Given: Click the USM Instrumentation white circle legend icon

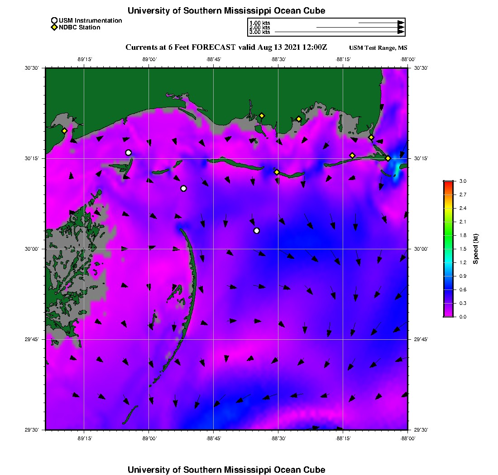Looking at the screenshot, I should click(54, 20).
